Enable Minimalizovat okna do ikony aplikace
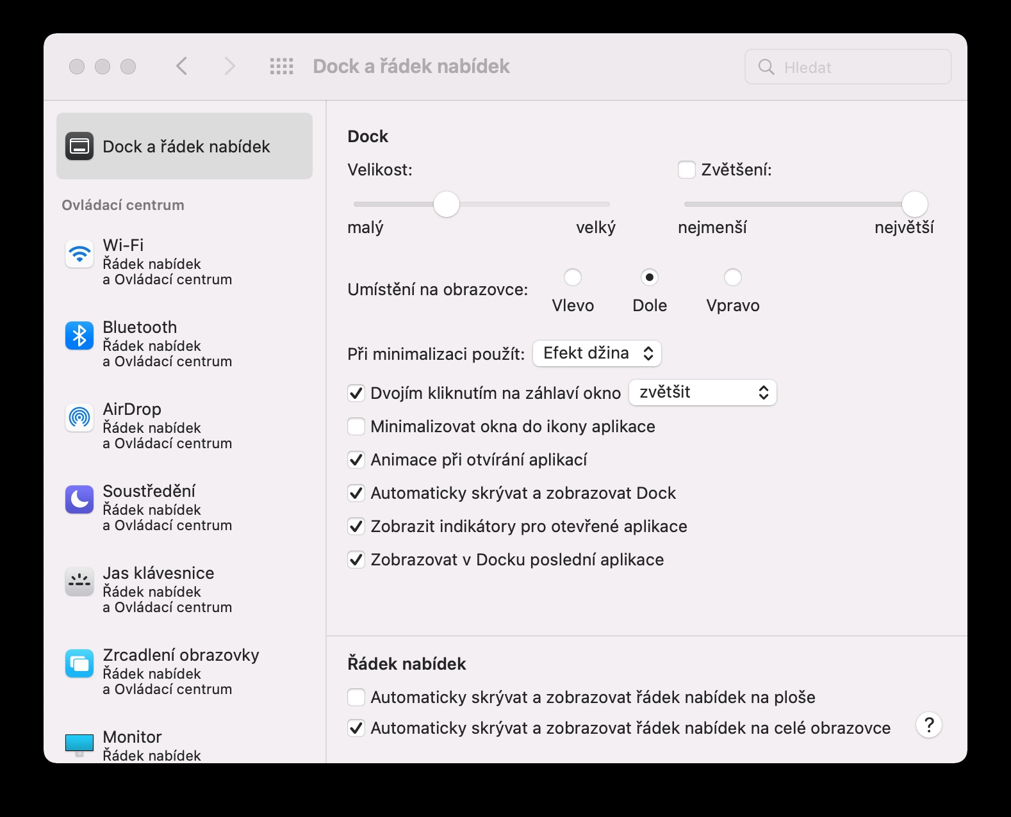Image resolution: width=1011 pixels, height=817 pixels. 356,426
